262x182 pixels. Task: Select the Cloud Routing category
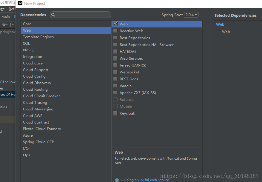coord(66,90)
